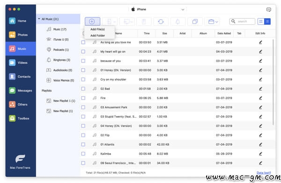Click the Add (plus) toolbar button
This screenshot has width=281, height=183.
[x=92, y=21]
